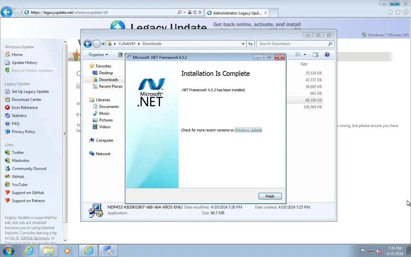Open Set Up Legacy Update

pyautogui.click(x=30, y=92)
